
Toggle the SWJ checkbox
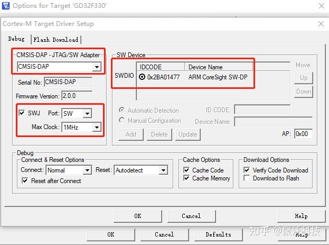point(22,113)
